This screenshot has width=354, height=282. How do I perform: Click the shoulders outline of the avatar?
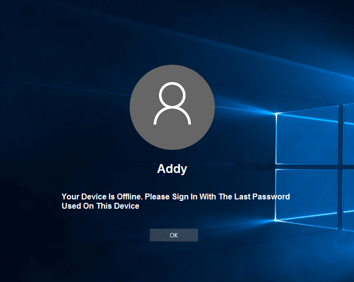tap(172, 116)
